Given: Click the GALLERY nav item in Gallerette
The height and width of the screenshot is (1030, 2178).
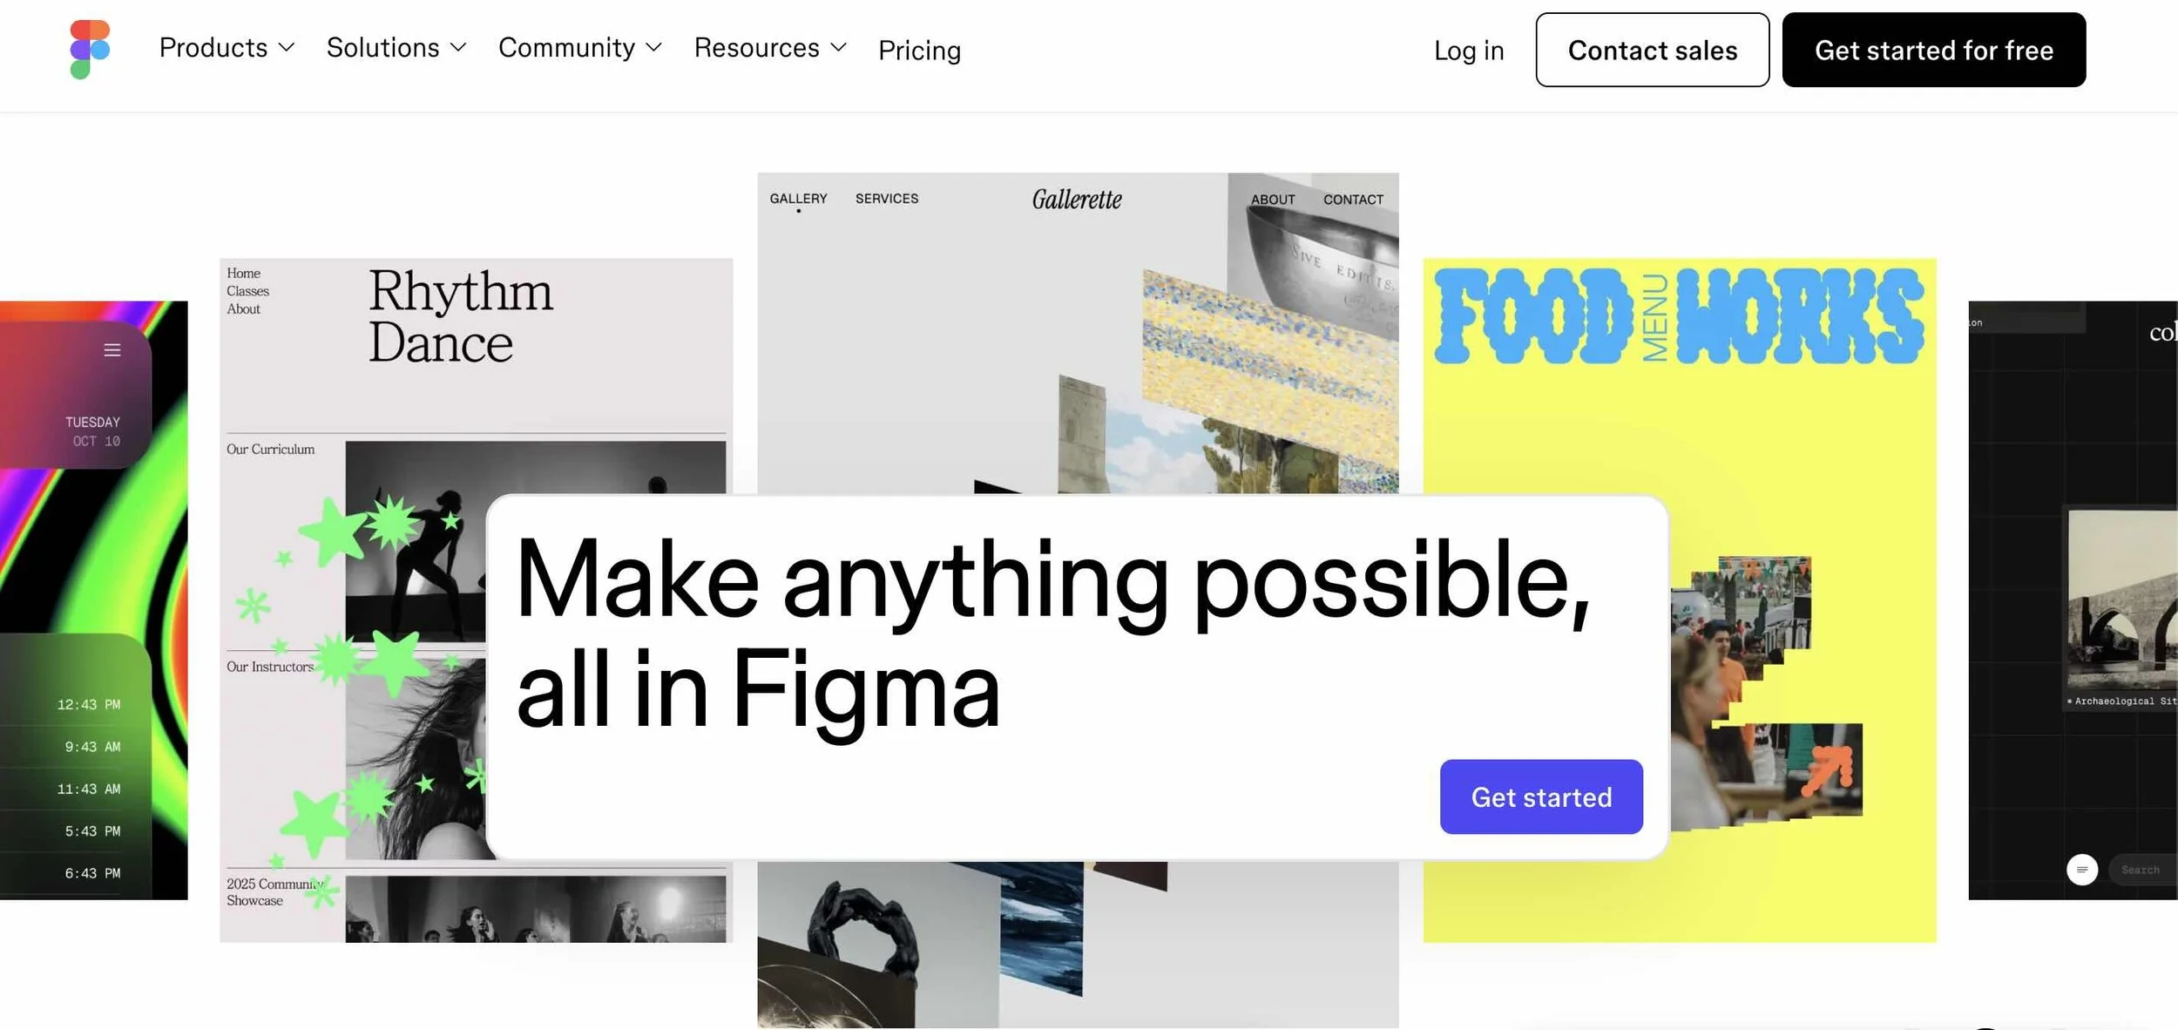Looking at the screenshot, I should (x=798, y=199).
